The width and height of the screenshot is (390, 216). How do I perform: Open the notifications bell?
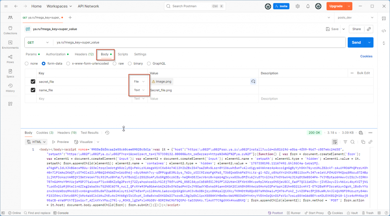click(308, 6)
